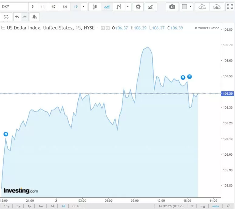Open the bar style dropdown arrow
The image size is (235, 209).
[x=128, y=6]
